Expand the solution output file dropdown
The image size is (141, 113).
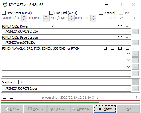pyautogui.click(x=129, y=89)
